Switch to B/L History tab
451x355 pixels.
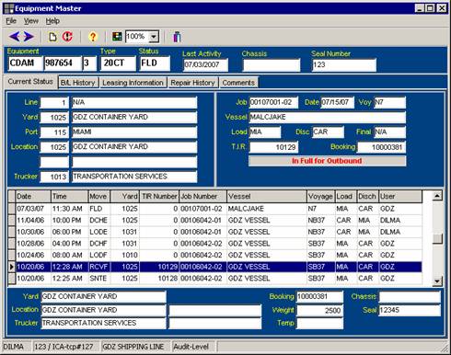pos(78,83)
